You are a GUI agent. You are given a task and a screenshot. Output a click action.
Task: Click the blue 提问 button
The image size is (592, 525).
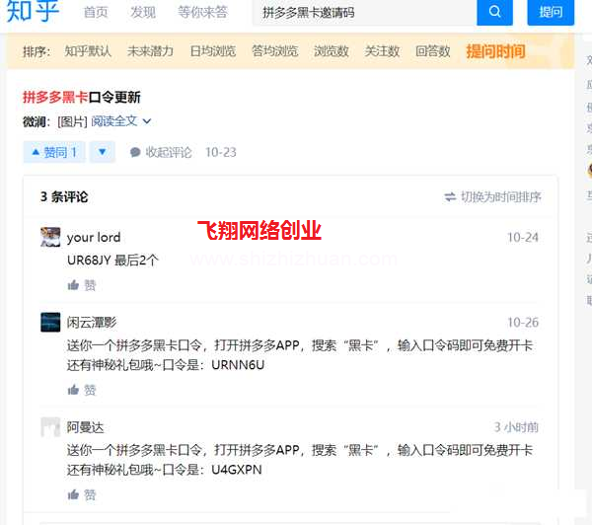click(551, 12)
